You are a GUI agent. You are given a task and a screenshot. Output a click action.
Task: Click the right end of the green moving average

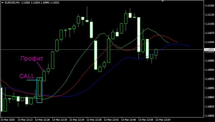[168, 43]
